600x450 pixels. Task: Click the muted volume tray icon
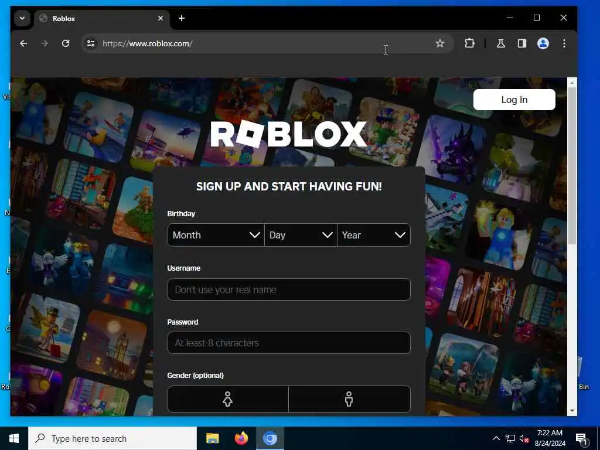(524, 438)
